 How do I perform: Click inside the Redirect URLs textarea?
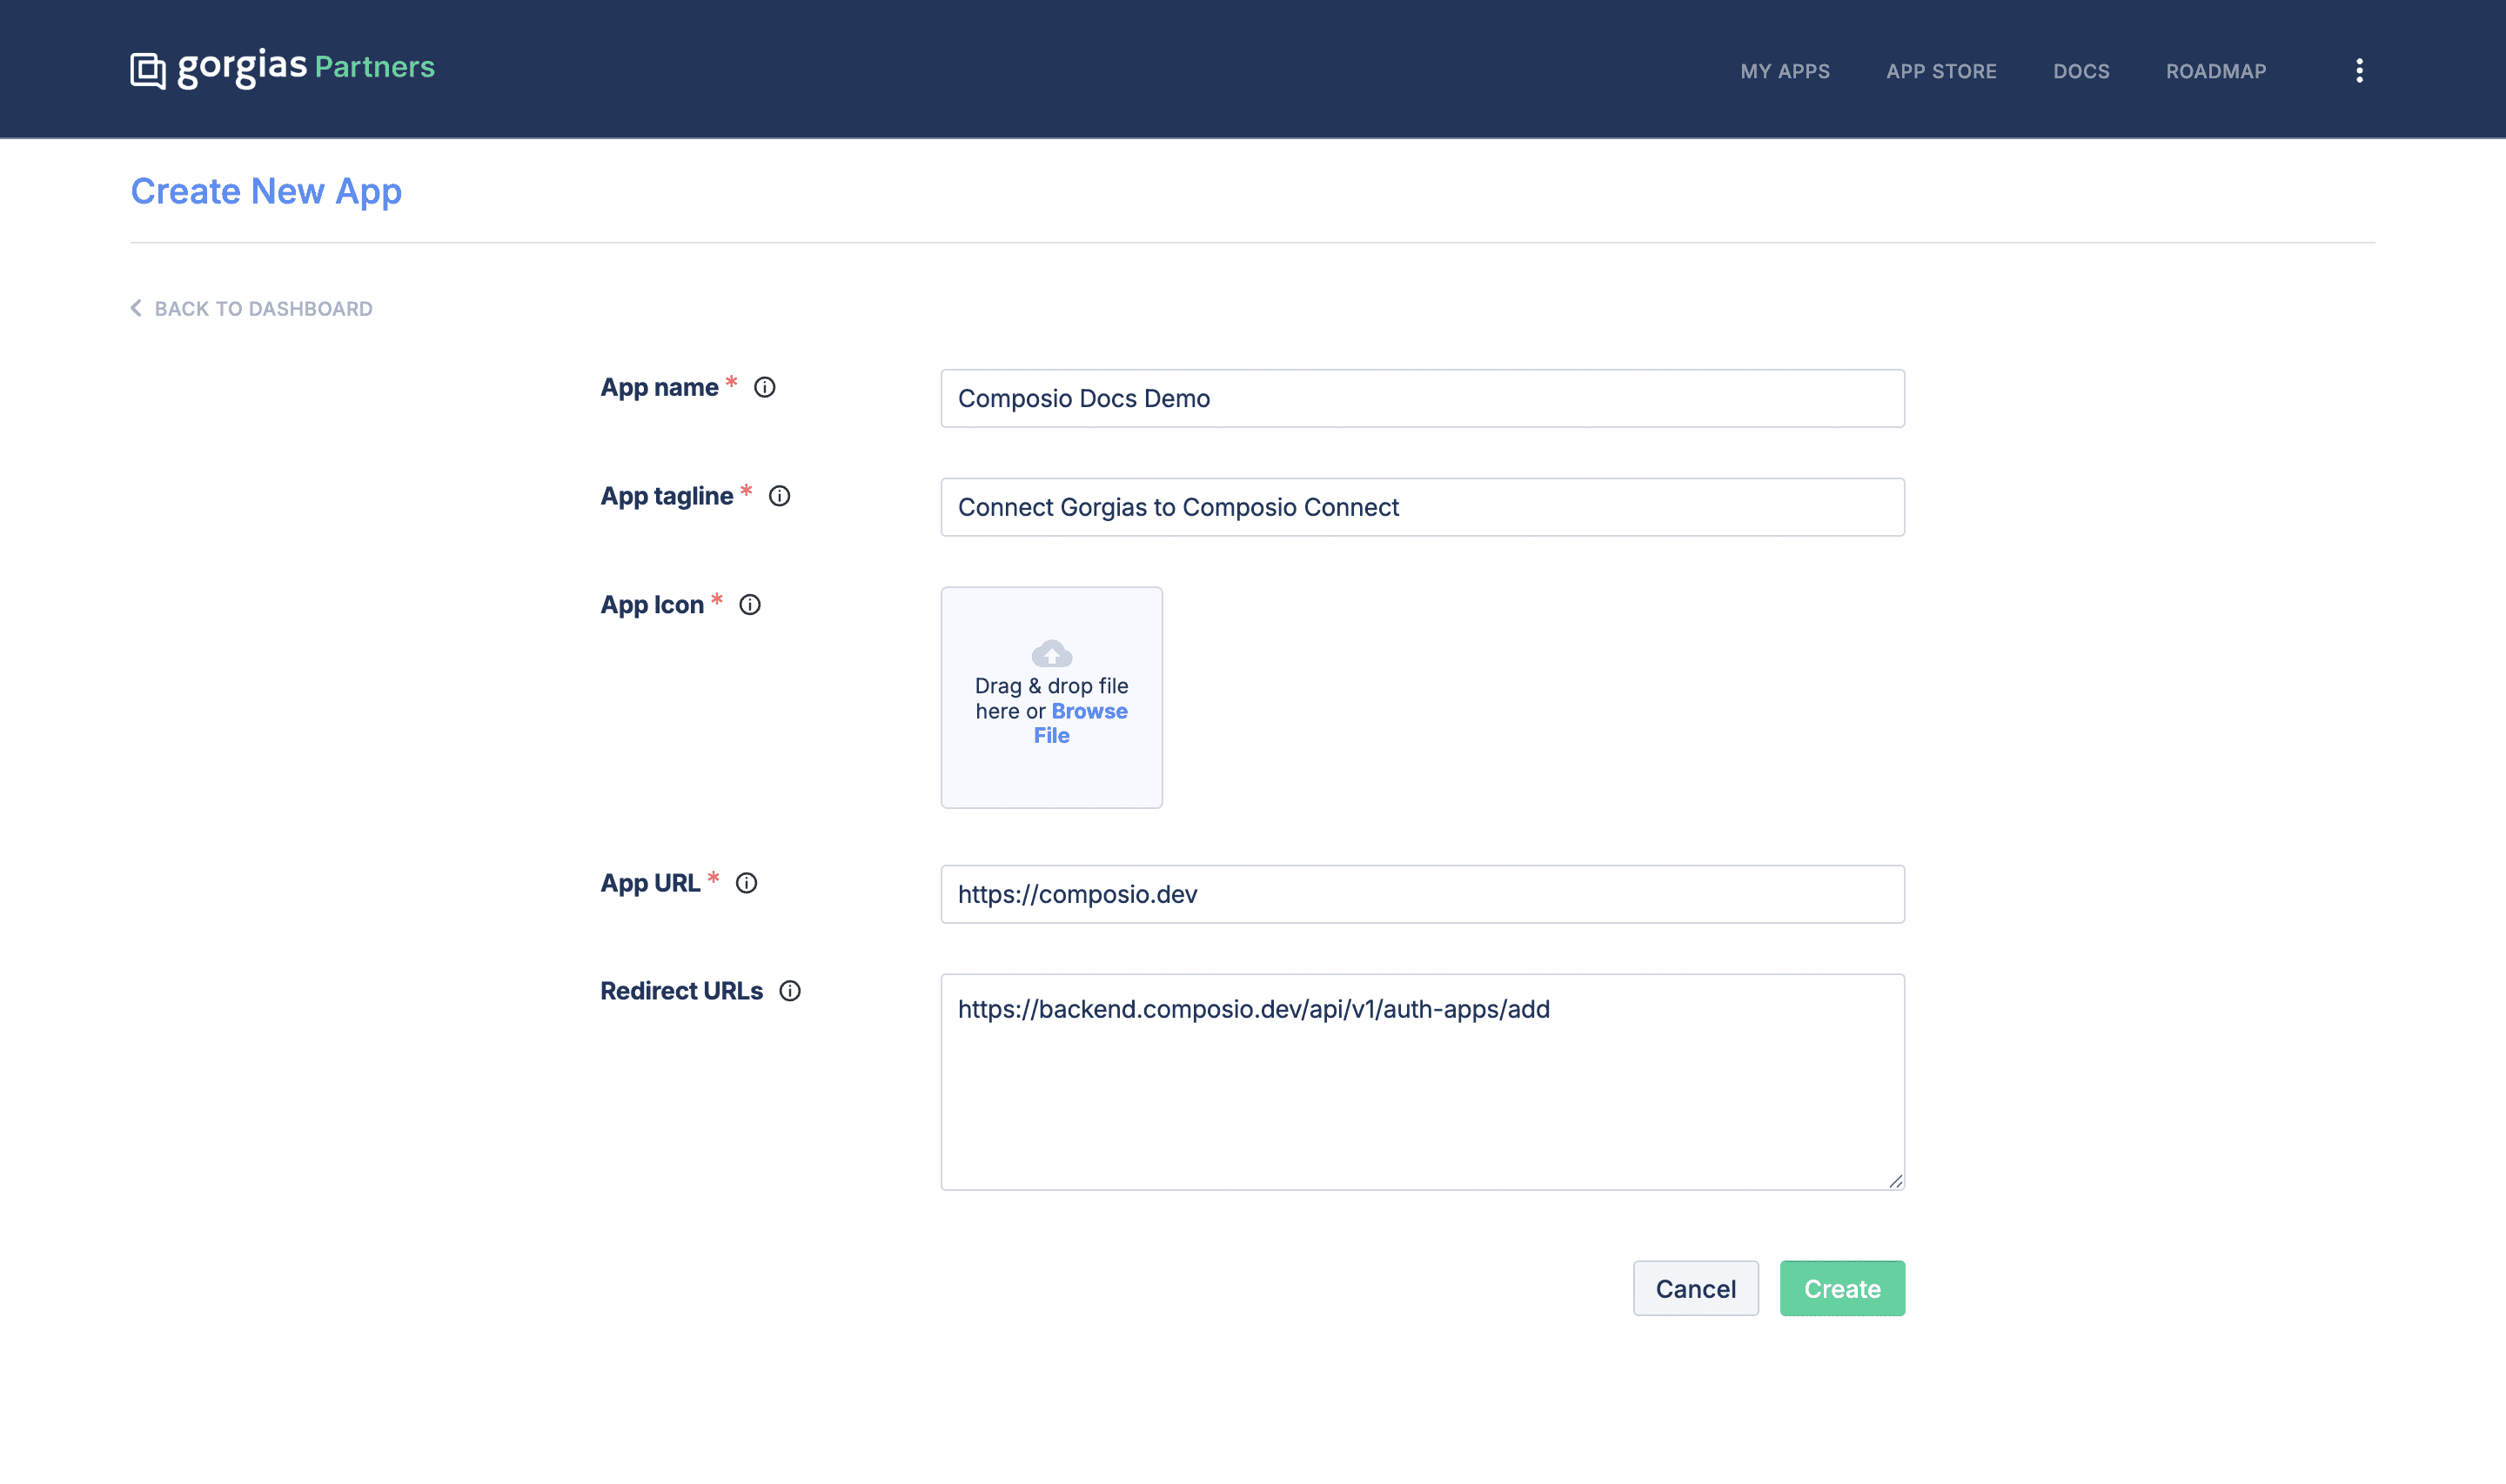1422,1082
